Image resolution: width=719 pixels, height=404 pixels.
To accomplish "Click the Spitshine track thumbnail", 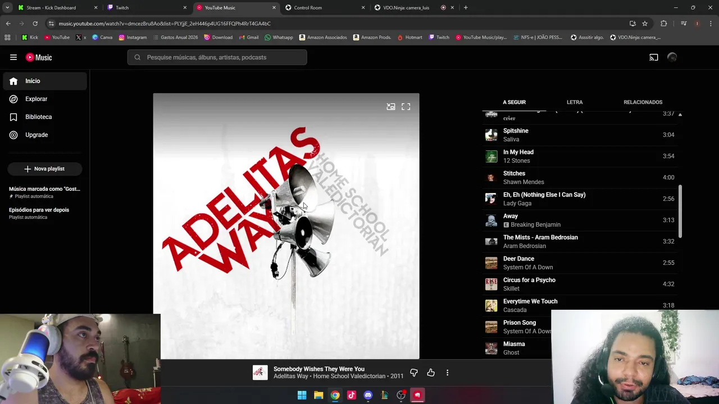I will point(492,135).
